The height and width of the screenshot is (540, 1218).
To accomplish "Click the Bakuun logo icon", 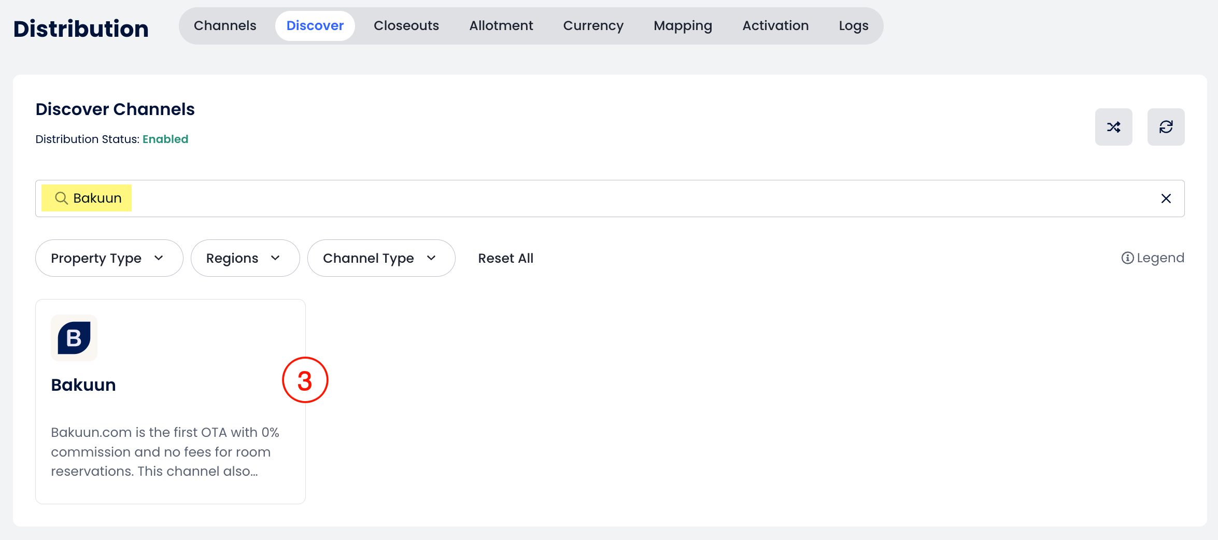I will pyautogui.click(x=74, y=338).
